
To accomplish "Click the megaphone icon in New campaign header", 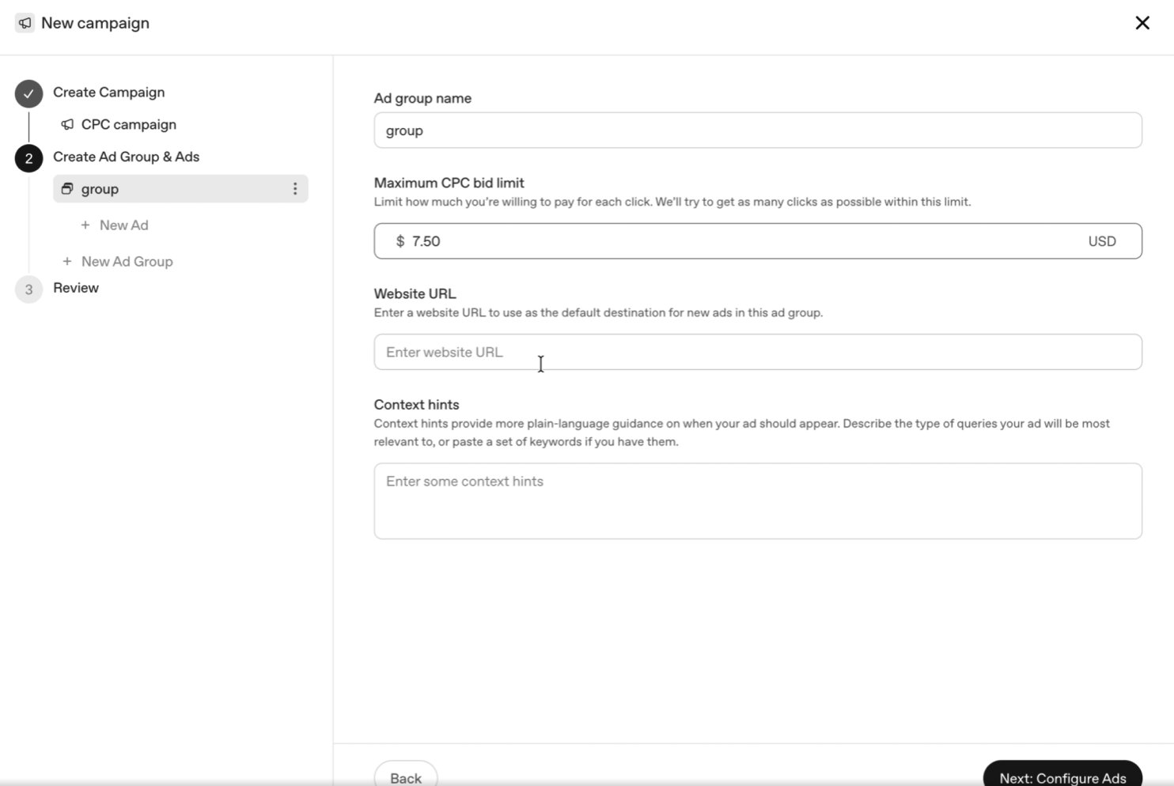I will (x=24, y=23).
